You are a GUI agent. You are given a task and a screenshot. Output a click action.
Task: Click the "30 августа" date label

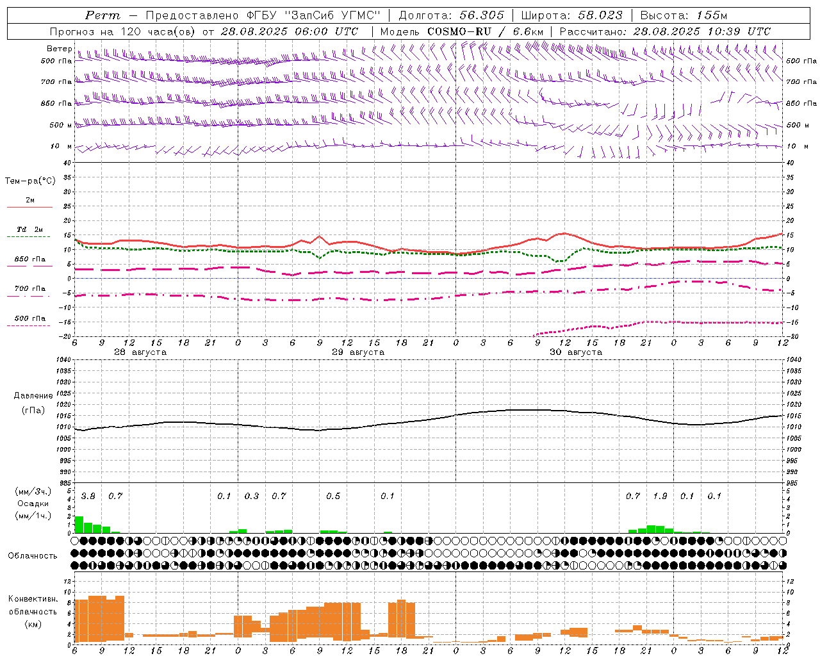[x=576, y=352]
